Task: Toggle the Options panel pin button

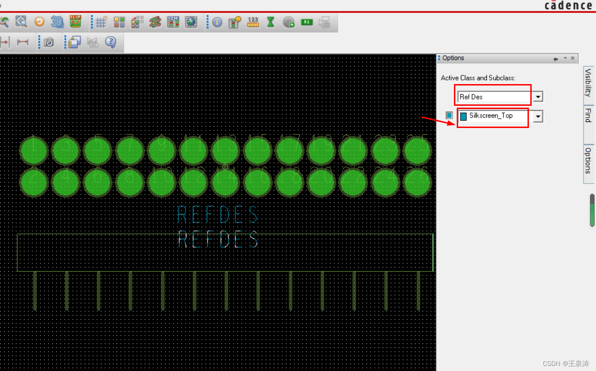Action: (556, 59)
